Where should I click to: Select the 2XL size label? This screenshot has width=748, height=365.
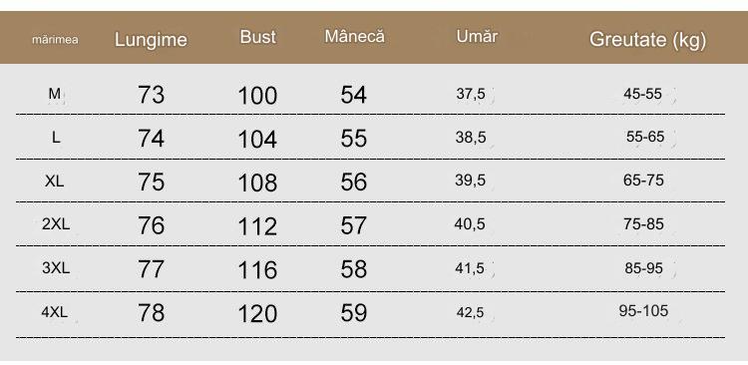pyautogui.click(x=56, y=224)
